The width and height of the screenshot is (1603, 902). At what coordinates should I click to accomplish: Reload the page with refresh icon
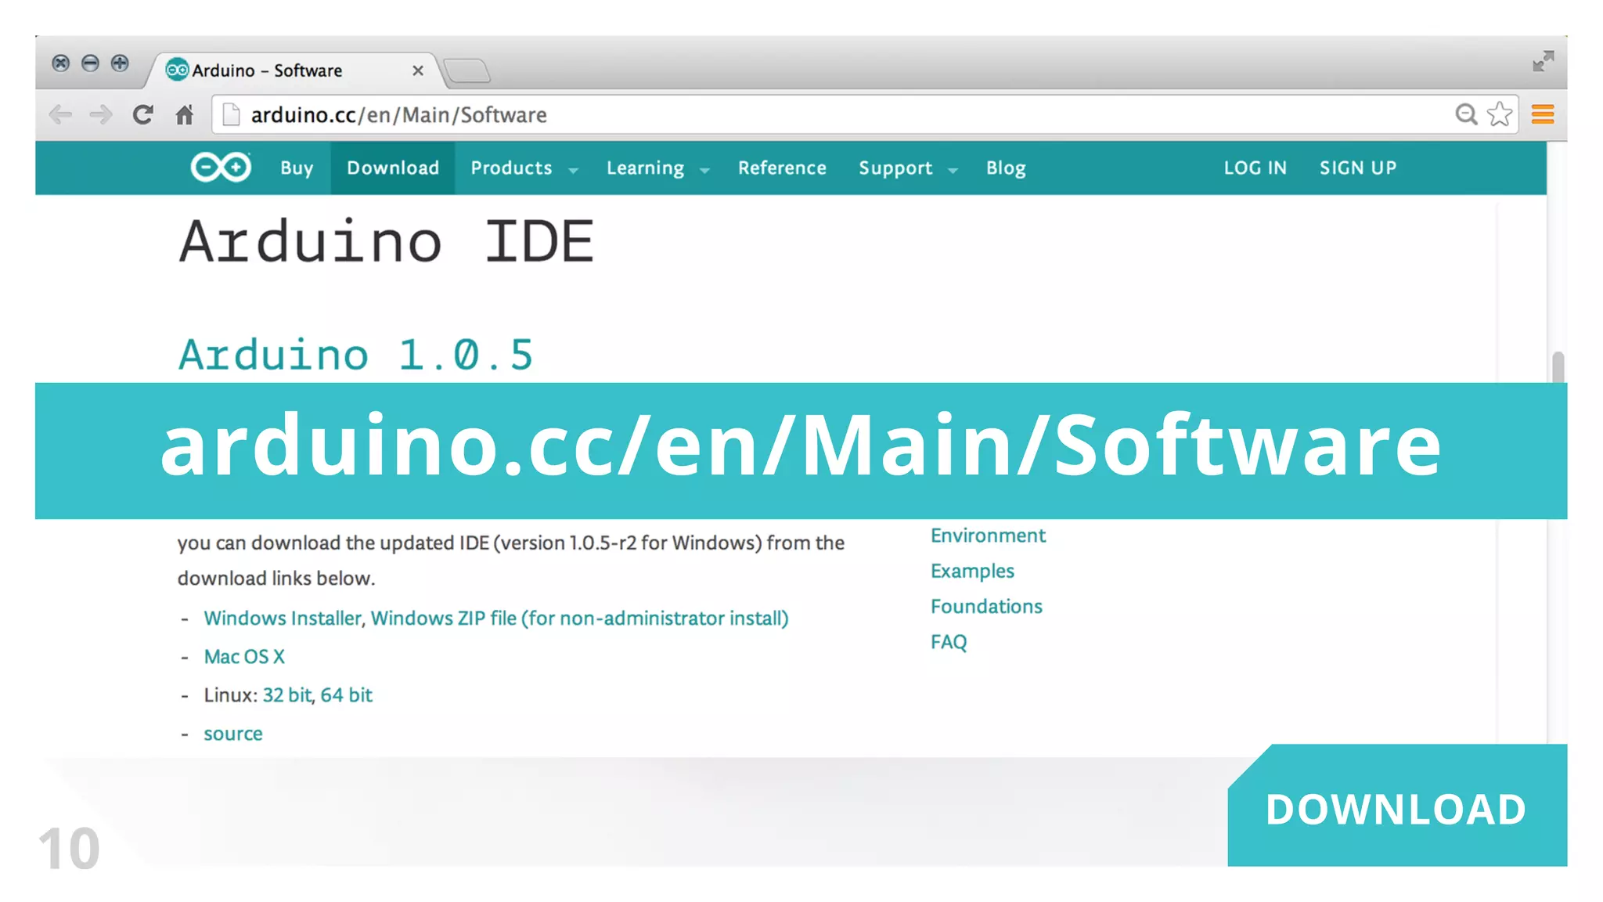(142, 115)
